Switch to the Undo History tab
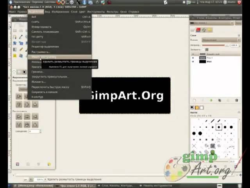The height and width of the screenshot is (188, 250). 210,30
